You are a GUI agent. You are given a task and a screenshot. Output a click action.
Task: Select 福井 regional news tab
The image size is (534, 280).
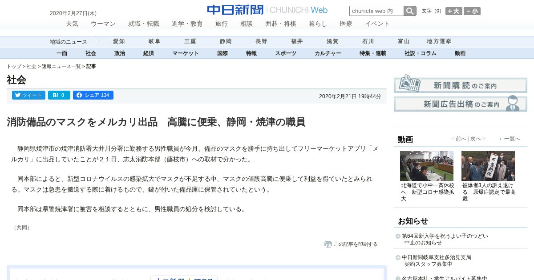coord(297,41)
